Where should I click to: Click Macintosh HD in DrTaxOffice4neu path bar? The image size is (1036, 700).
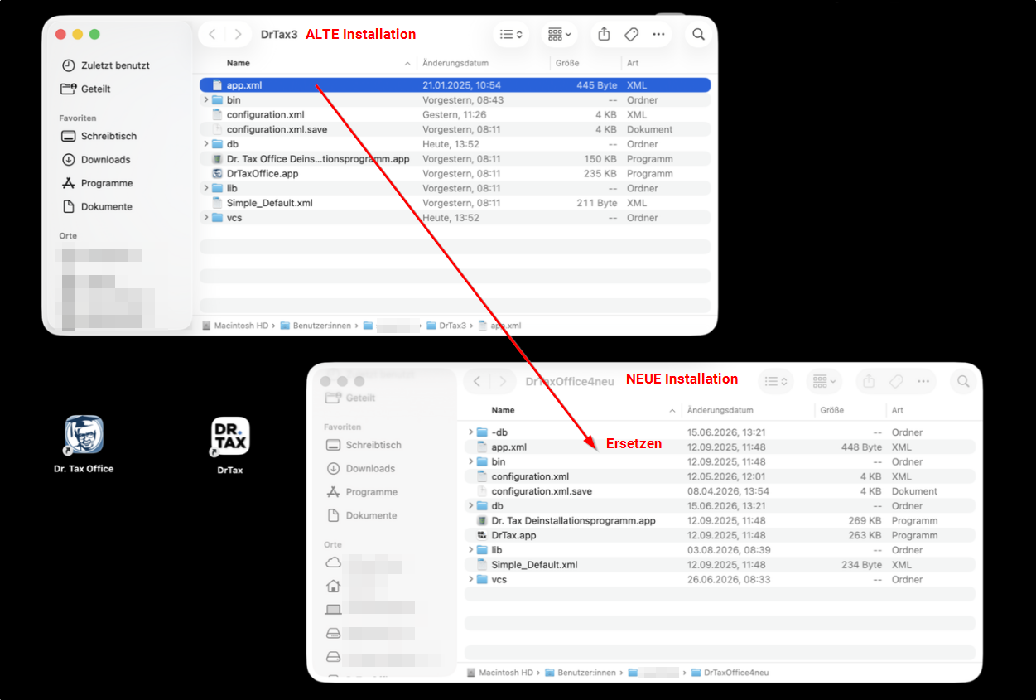point(499,673)
